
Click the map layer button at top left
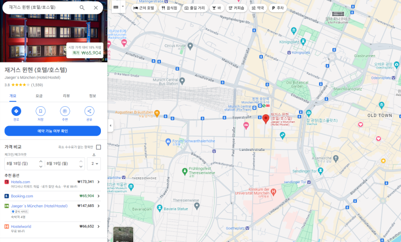click(116, 7)
